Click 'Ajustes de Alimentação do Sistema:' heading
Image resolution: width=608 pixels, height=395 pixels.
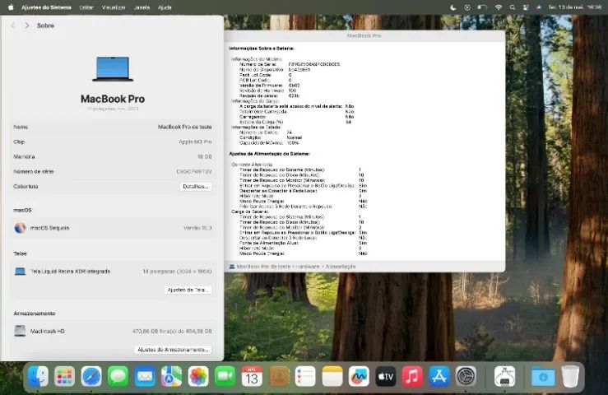pyautogui.click(x=269, y=154)
